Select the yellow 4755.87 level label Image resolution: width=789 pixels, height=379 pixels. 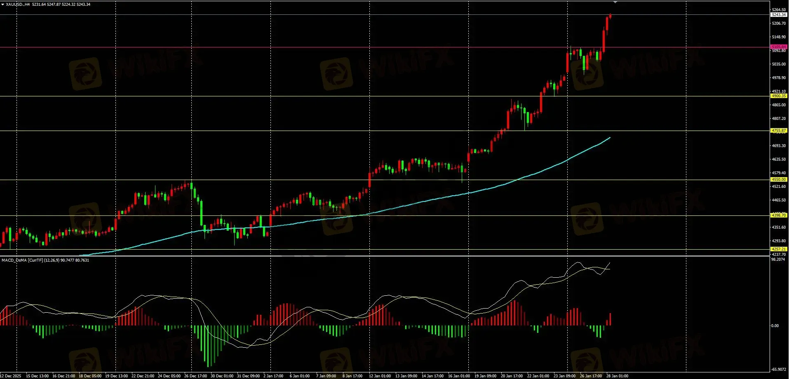coord(779,131)
